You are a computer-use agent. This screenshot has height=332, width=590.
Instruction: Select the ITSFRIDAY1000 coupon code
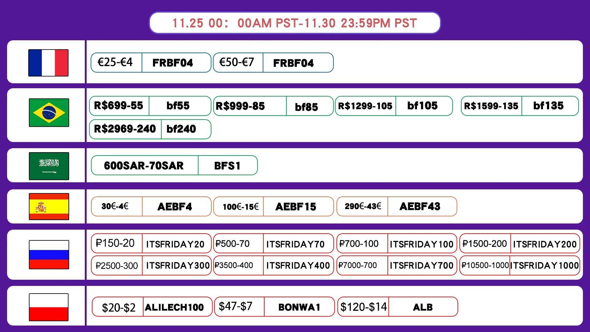pos(544,265)
